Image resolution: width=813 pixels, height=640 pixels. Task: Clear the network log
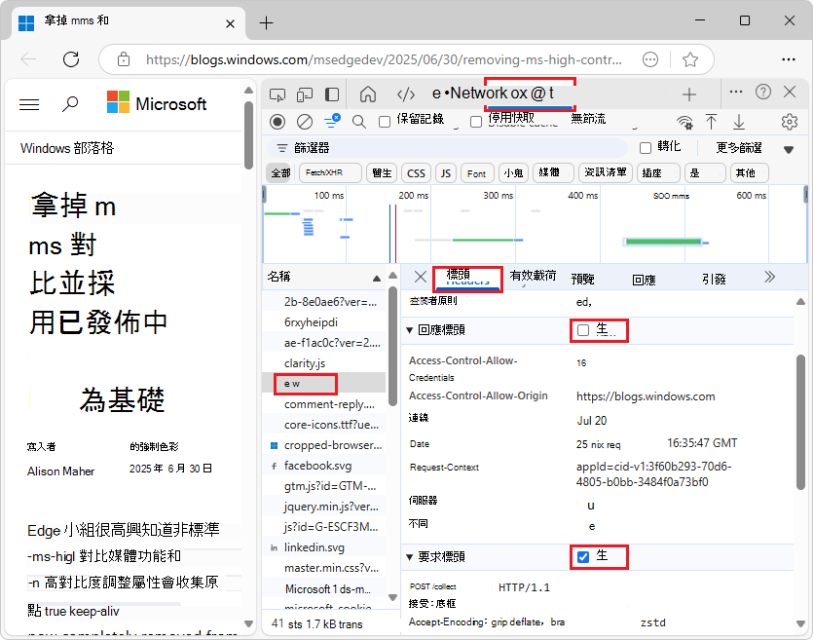tap(304, 122)
